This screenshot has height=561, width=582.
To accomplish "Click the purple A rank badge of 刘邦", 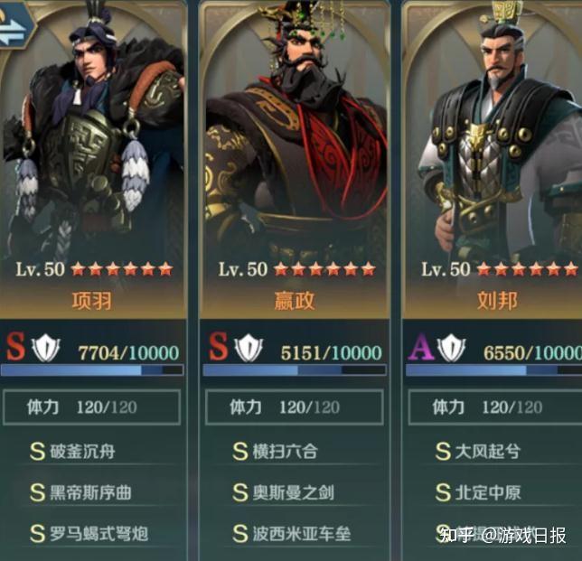I will click(421, 347).
